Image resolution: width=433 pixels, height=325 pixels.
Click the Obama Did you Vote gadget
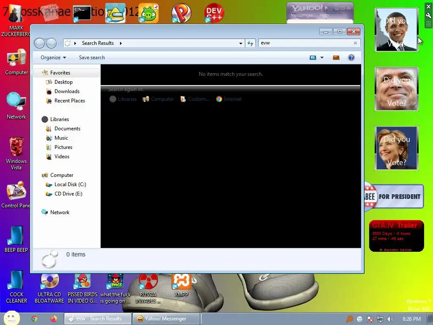[397, 30]
